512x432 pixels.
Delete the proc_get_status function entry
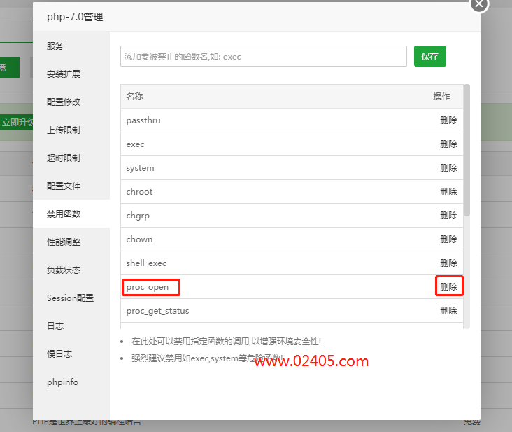(448, 310)
